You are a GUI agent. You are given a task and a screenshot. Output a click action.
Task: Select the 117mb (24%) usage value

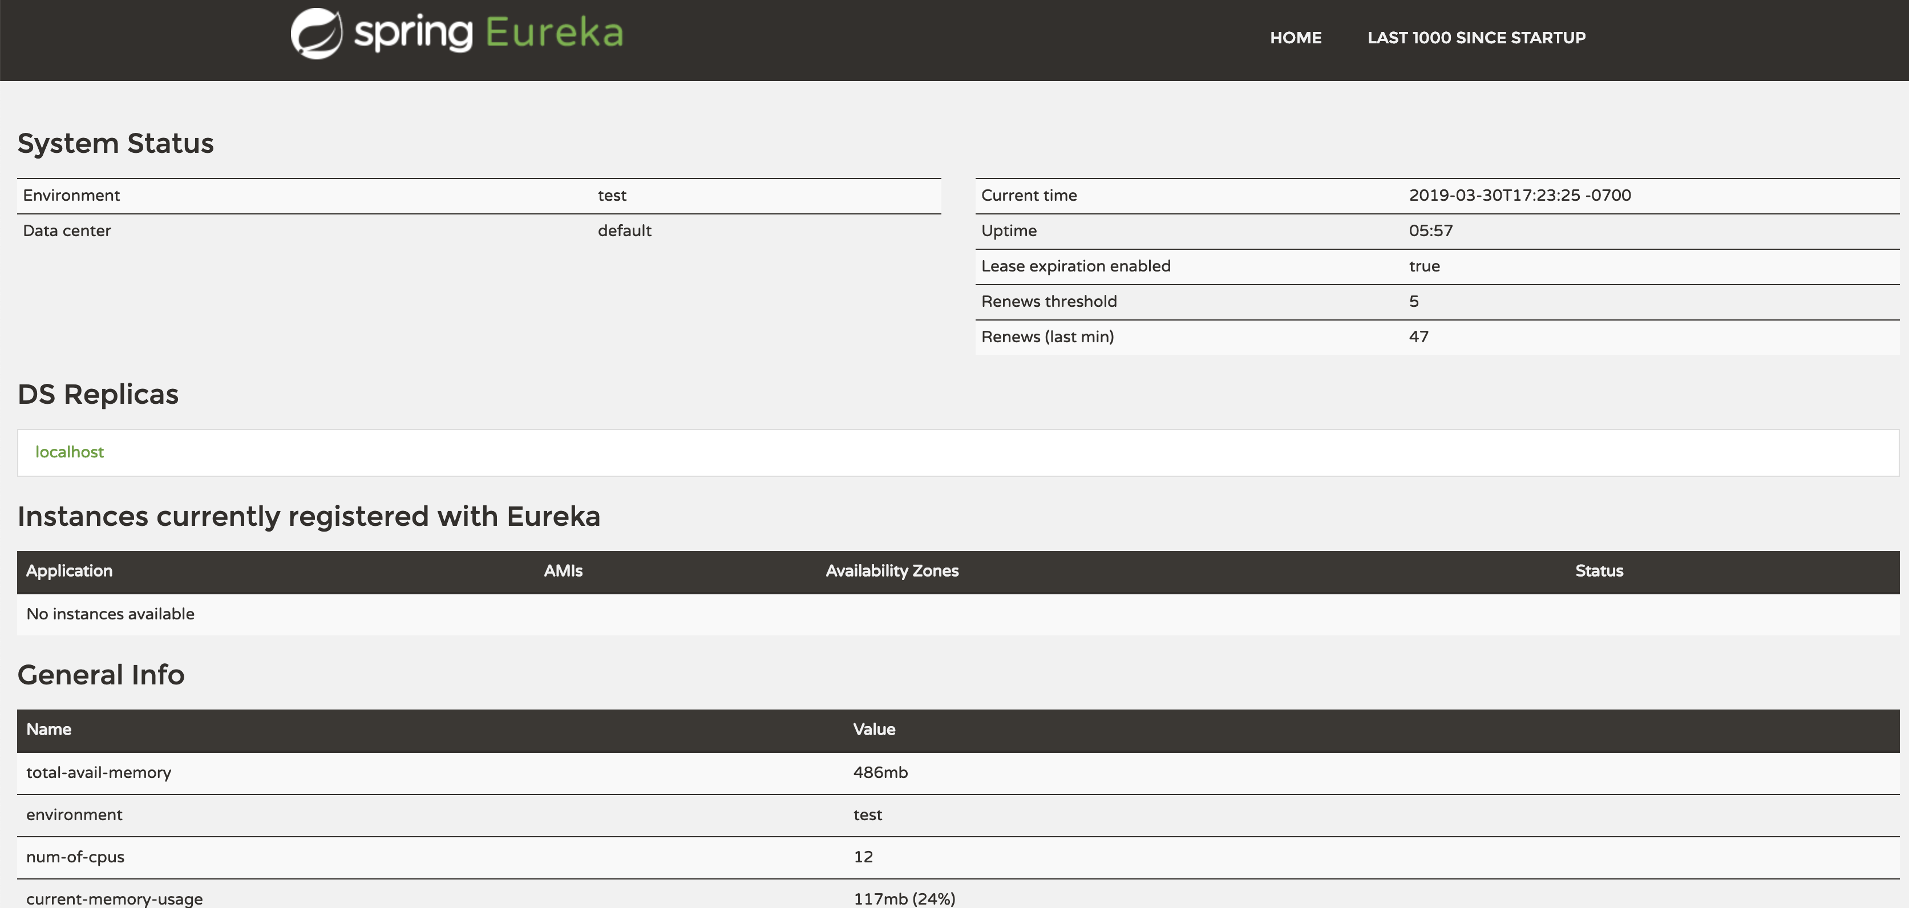coord(904,899)
